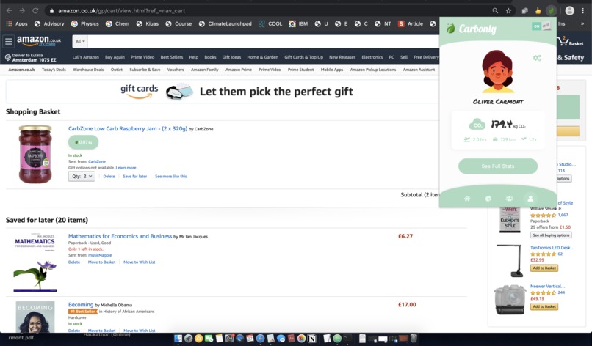Image resolution: width=592 pixels, height=346 pixels.
Task: Open the Apps bookmarks shortcut
Action: click(17, 23)
